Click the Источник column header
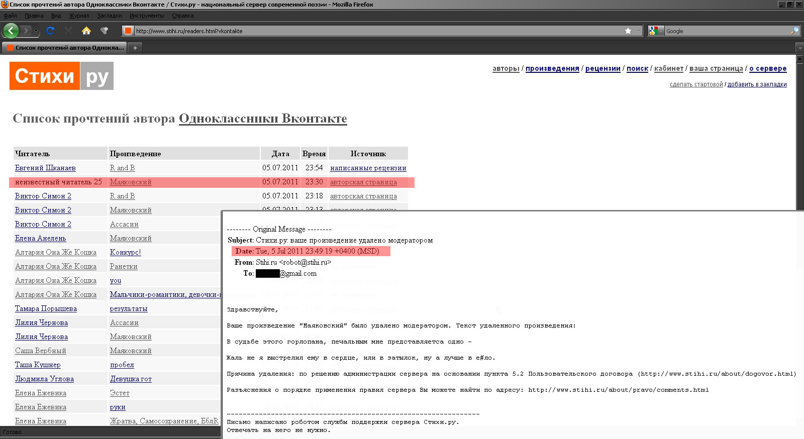 point(368,153)
